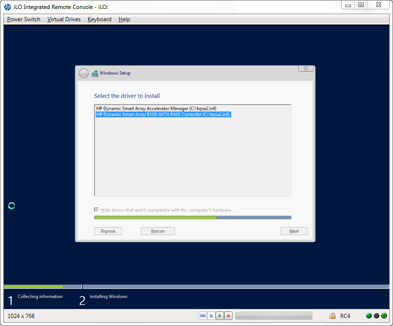Click the green power status indicator icon
The height and width of the screenshot is (326, 393).
384,316
